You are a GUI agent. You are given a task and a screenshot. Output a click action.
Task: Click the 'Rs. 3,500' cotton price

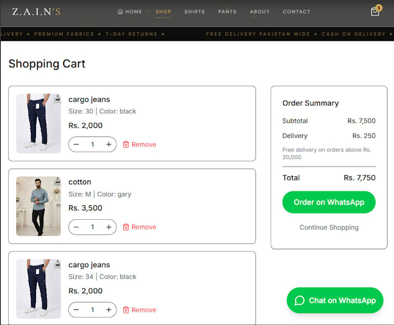(85, 208)
